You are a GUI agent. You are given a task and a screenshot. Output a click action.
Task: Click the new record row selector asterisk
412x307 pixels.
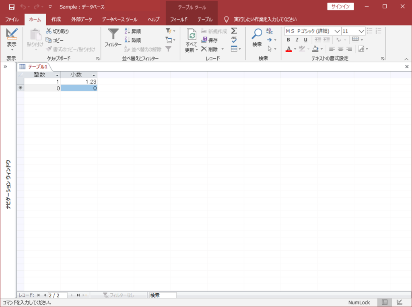coord(21,88)
